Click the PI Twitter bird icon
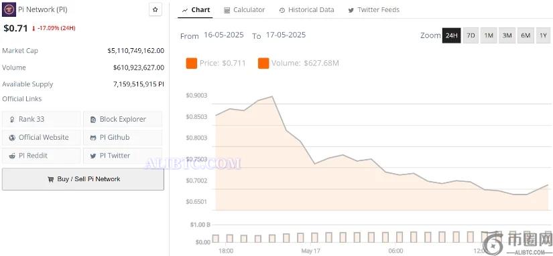Viewport: 553px width, 256px height. tap(93, 156)
